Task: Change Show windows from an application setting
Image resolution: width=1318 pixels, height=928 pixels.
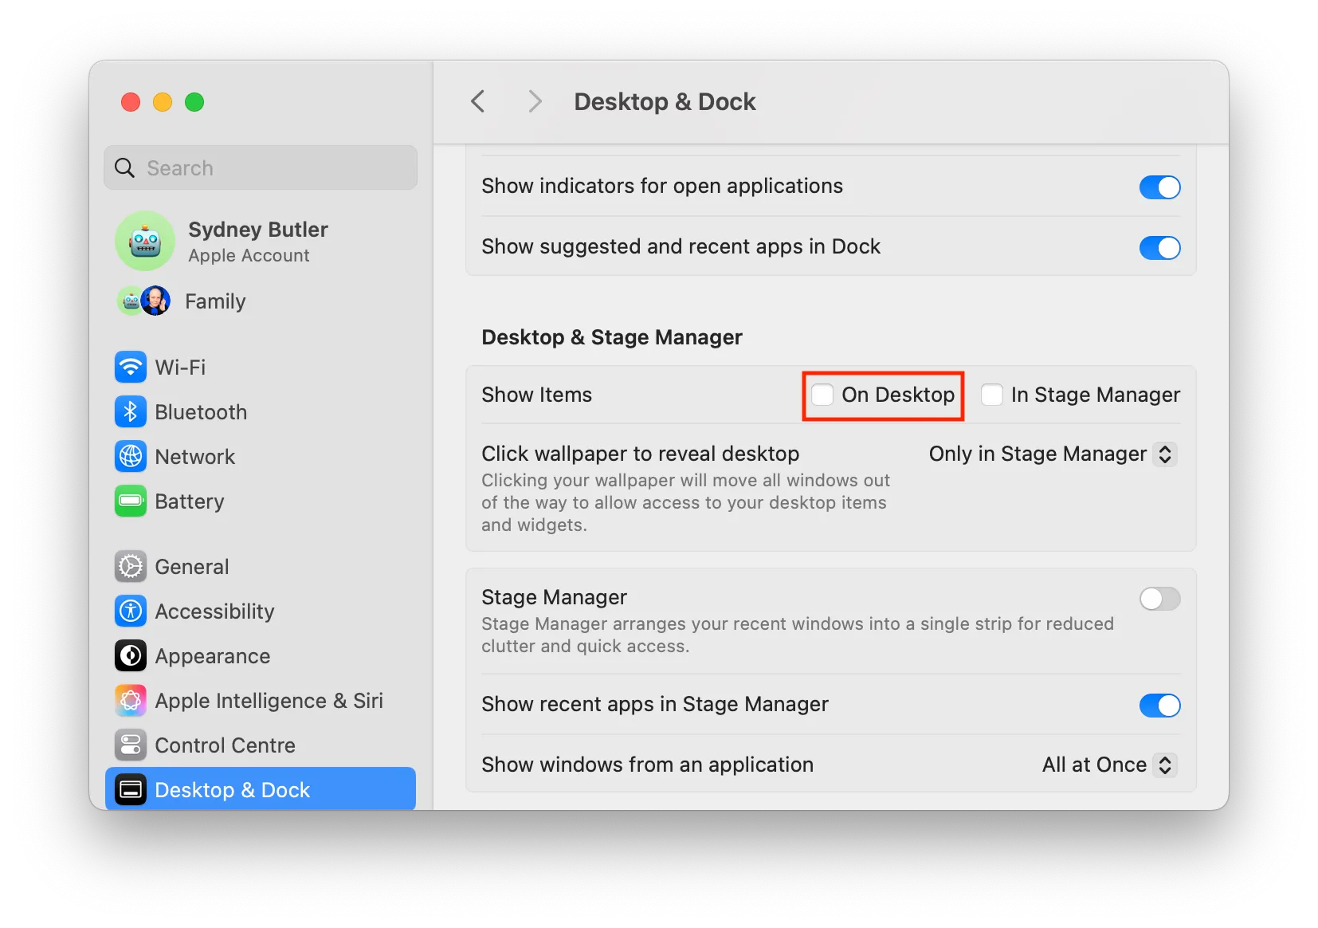Action: pyautogui.click(x=1107, y=765)
